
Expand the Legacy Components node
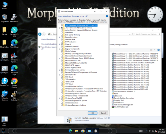pos(59,49)
